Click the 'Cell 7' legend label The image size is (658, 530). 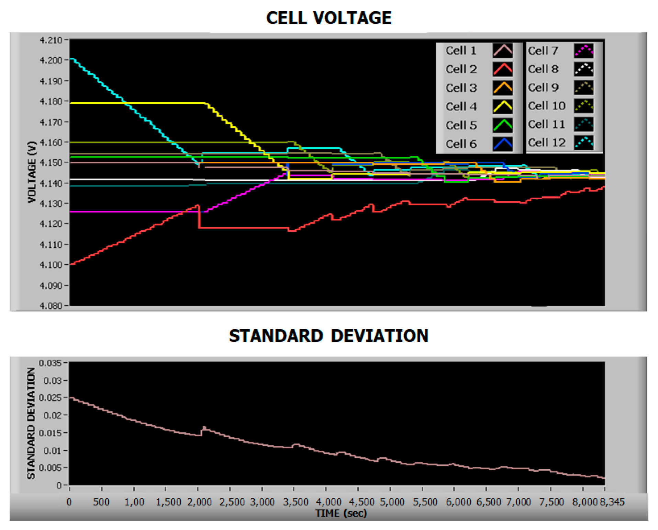coord(543,51)
